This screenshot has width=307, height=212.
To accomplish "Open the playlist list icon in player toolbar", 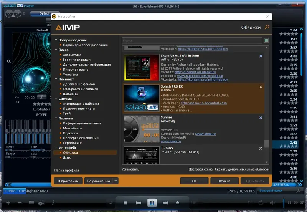I will tap(31, 203).
